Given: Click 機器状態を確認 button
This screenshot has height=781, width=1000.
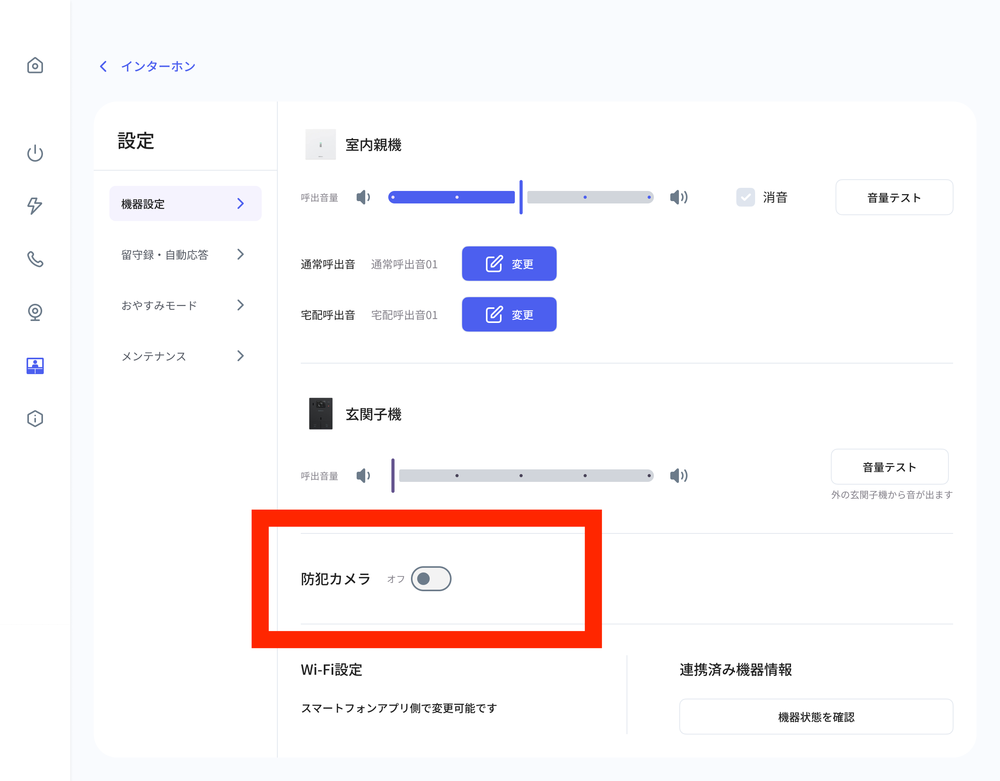Looking at the screenshot, I should [x=816, y=717].
